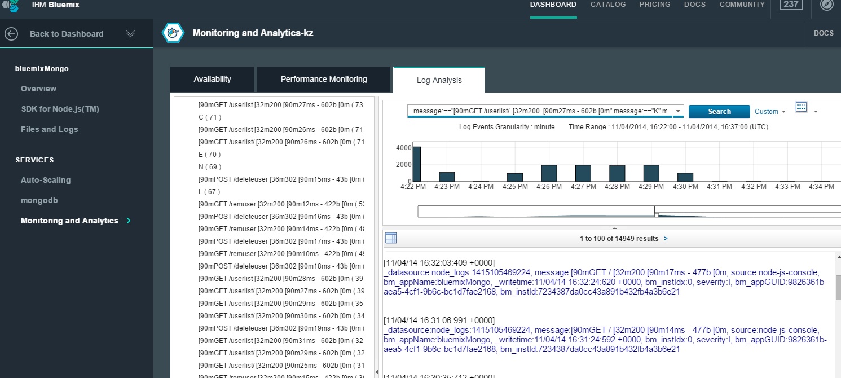841x378 pixels.
Task: Open Files and Logs in sidebar
Action: (x=50, y=129)
